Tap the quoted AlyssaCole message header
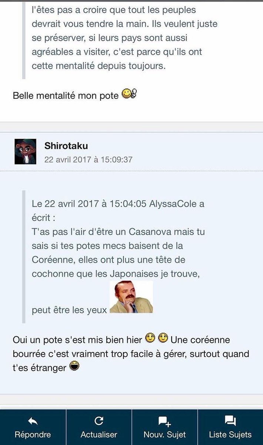 (x=118, y=210)
